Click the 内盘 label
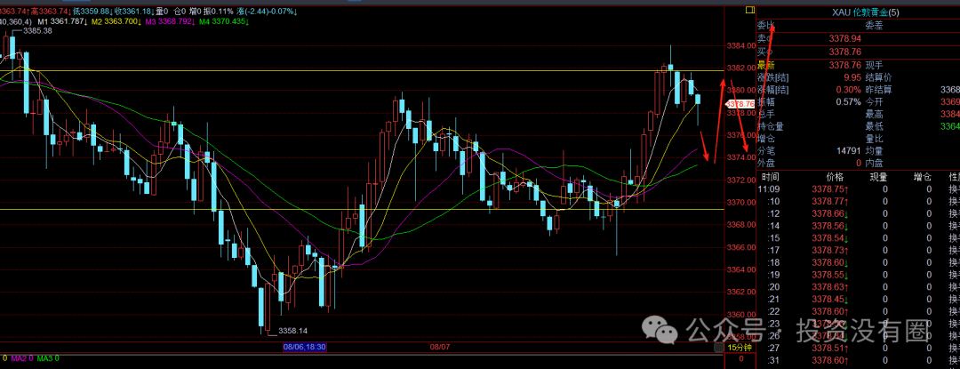 pos(874,163)
